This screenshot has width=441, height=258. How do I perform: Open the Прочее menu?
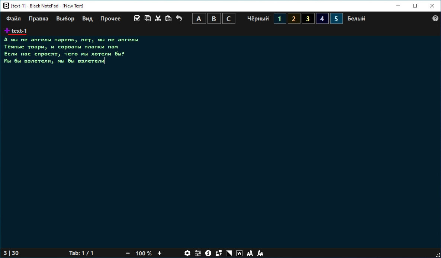coord(110,19)
